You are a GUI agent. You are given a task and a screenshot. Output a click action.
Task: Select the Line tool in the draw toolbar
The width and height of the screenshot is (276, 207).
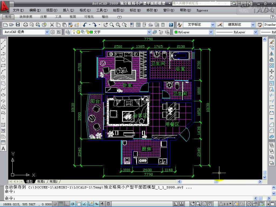[3, 42]
